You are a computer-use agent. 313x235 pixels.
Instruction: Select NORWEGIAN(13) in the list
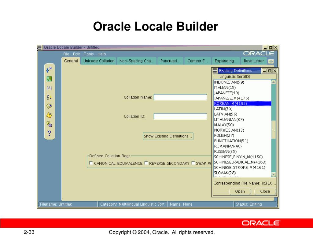pyautogui.click(x=242, y=130)
